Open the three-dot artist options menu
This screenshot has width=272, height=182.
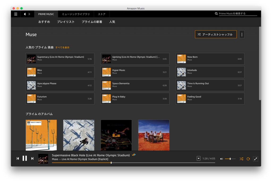(x=242, y=34)
